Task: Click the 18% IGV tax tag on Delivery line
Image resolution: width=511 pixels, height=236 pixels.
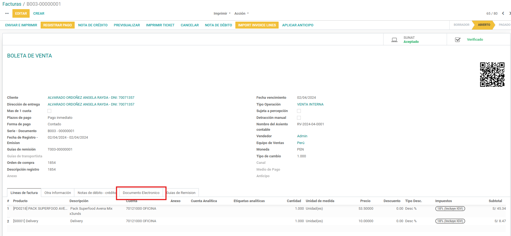Action: pos(450,221)
